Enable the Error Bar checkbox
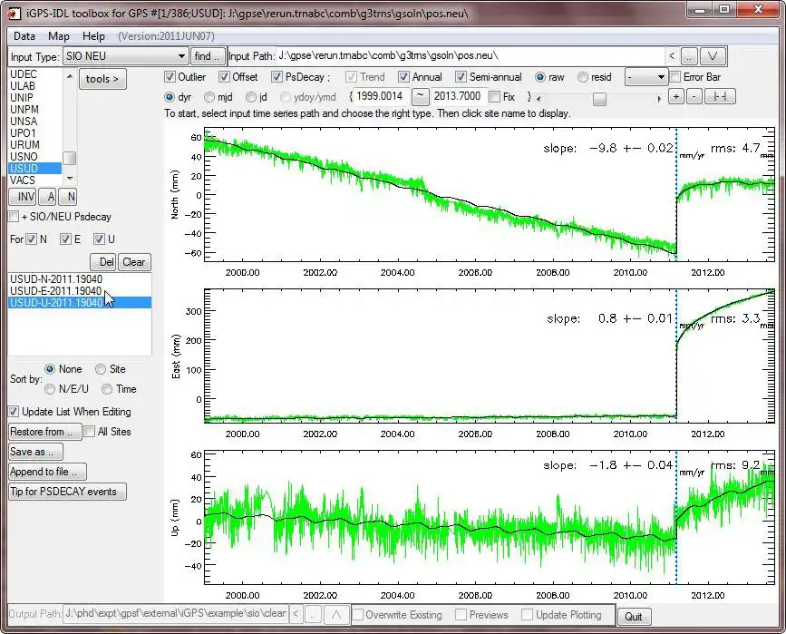 coord(674,77)
